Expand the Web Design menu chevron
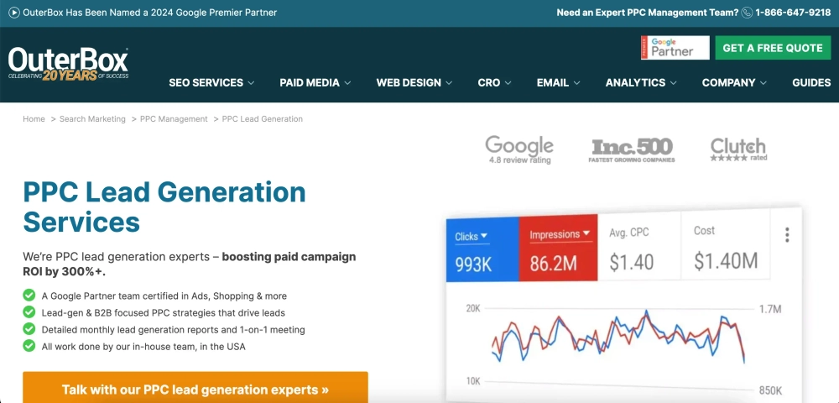Viewport: 839px width, 403px height. point(449,83)
